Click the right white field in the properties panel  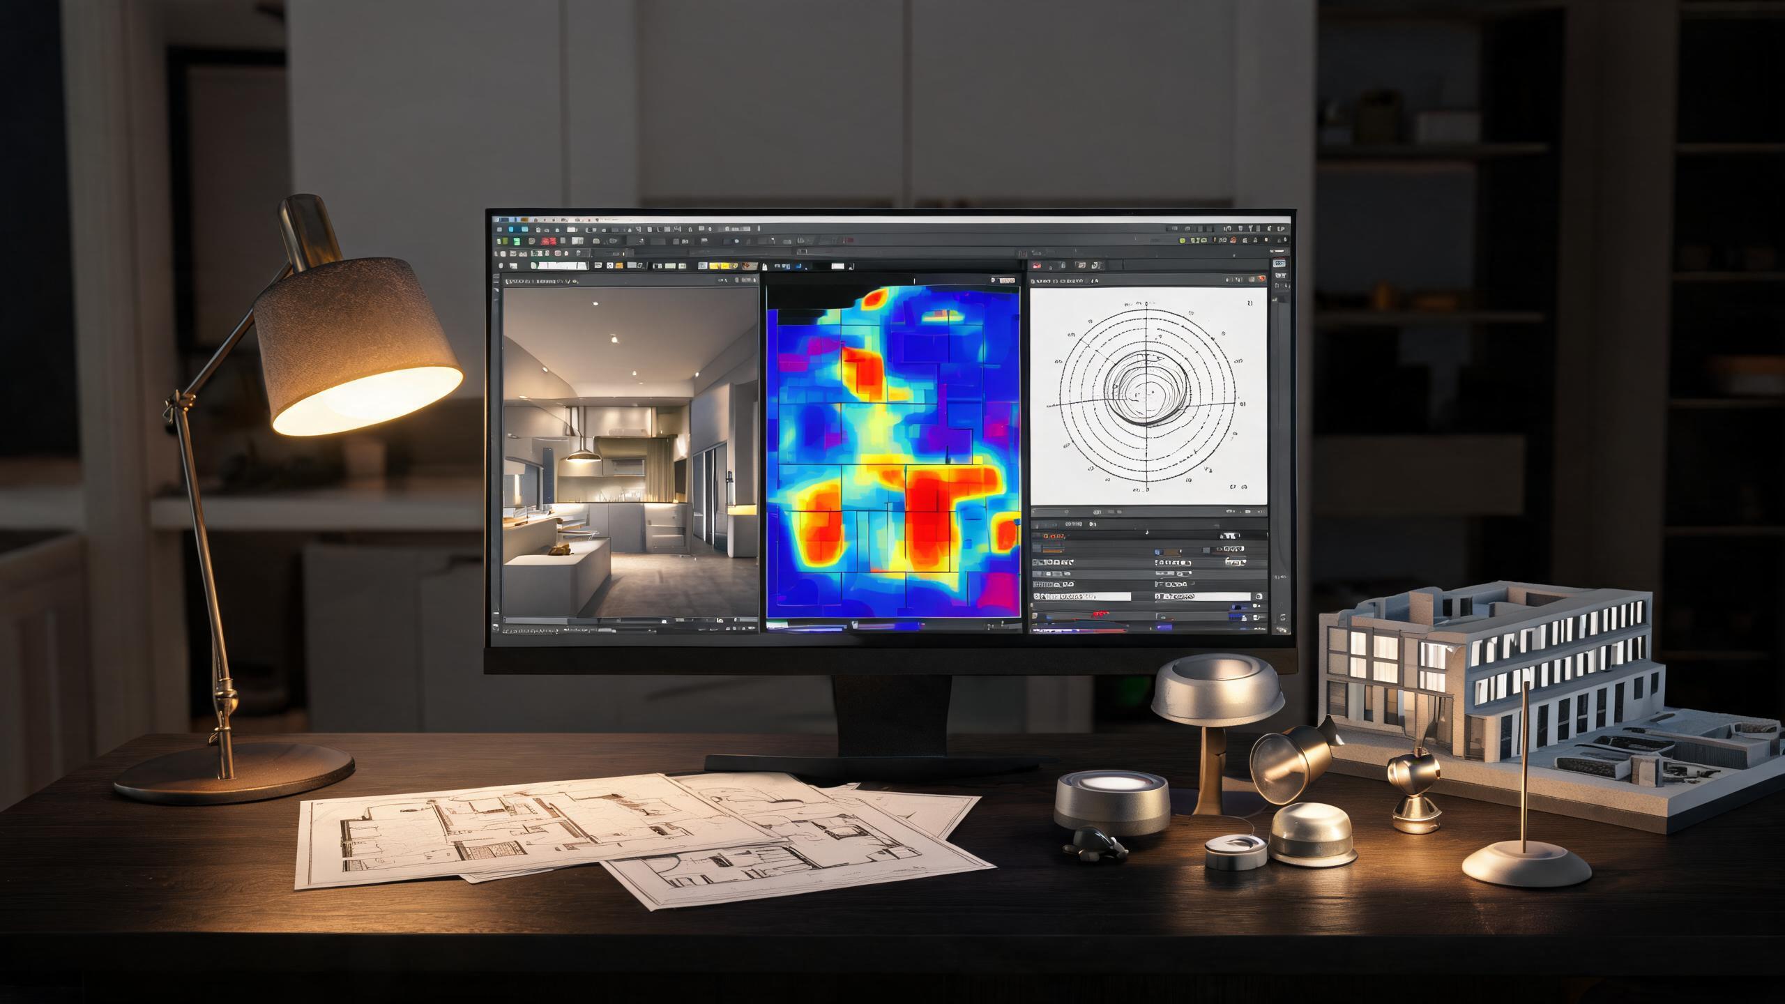[1203, 597]
